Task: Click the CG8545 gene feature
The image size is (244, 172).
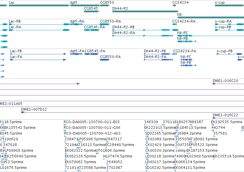Action: pos(91,11)
